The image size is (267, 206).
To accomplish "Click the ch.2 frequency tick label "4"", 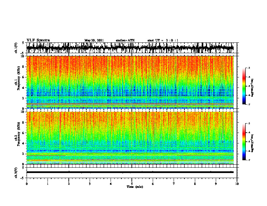I will (24, 143).
